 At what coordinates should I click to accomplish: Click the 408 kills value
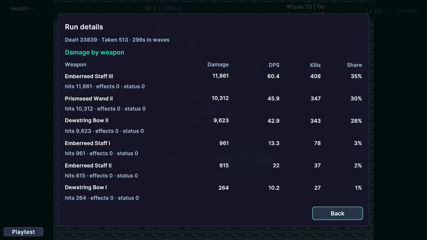(x=315, y=76)
